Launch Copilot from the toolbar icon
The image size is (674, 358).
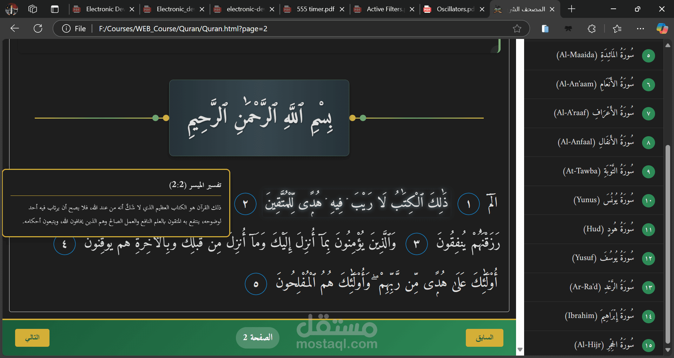(662, 28)
